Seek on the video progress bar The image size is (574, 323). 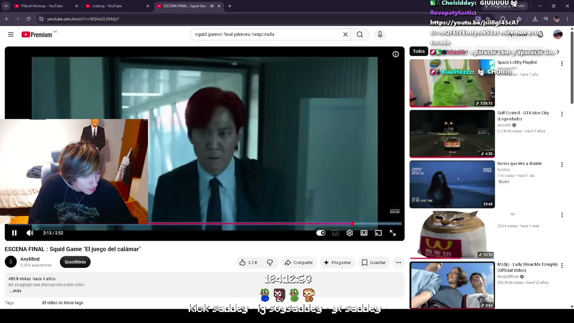tap(204, 223)
